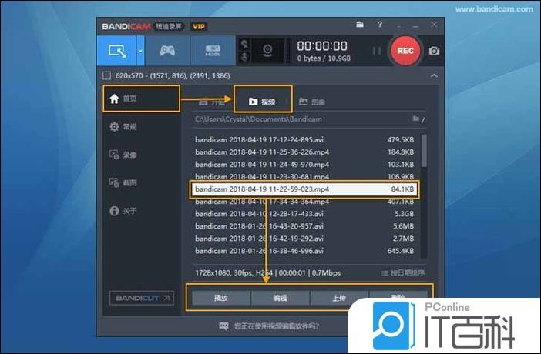This screenshot has width=541, height=354.
Task: Switch to HDMI device recording mode
Action: click(213, 51)
